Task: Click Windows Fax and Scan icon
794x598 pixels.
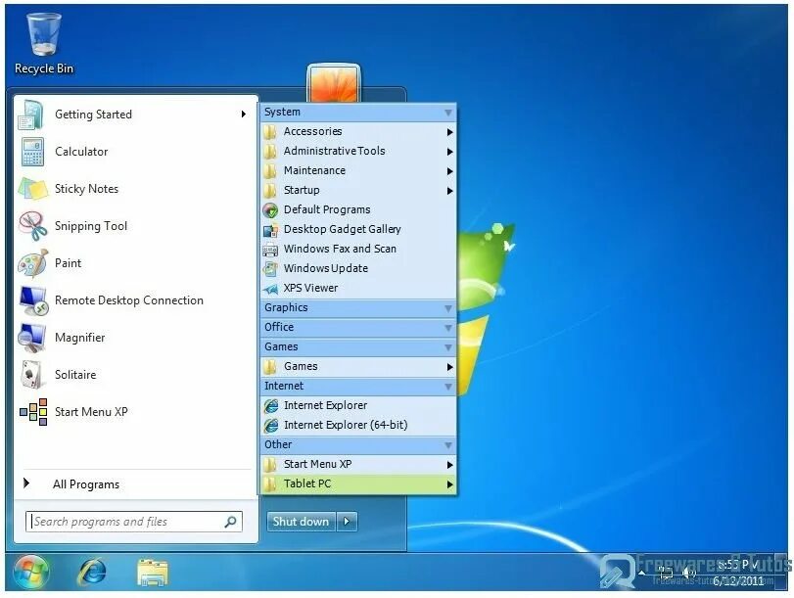Action: click(x=271, y=250)
